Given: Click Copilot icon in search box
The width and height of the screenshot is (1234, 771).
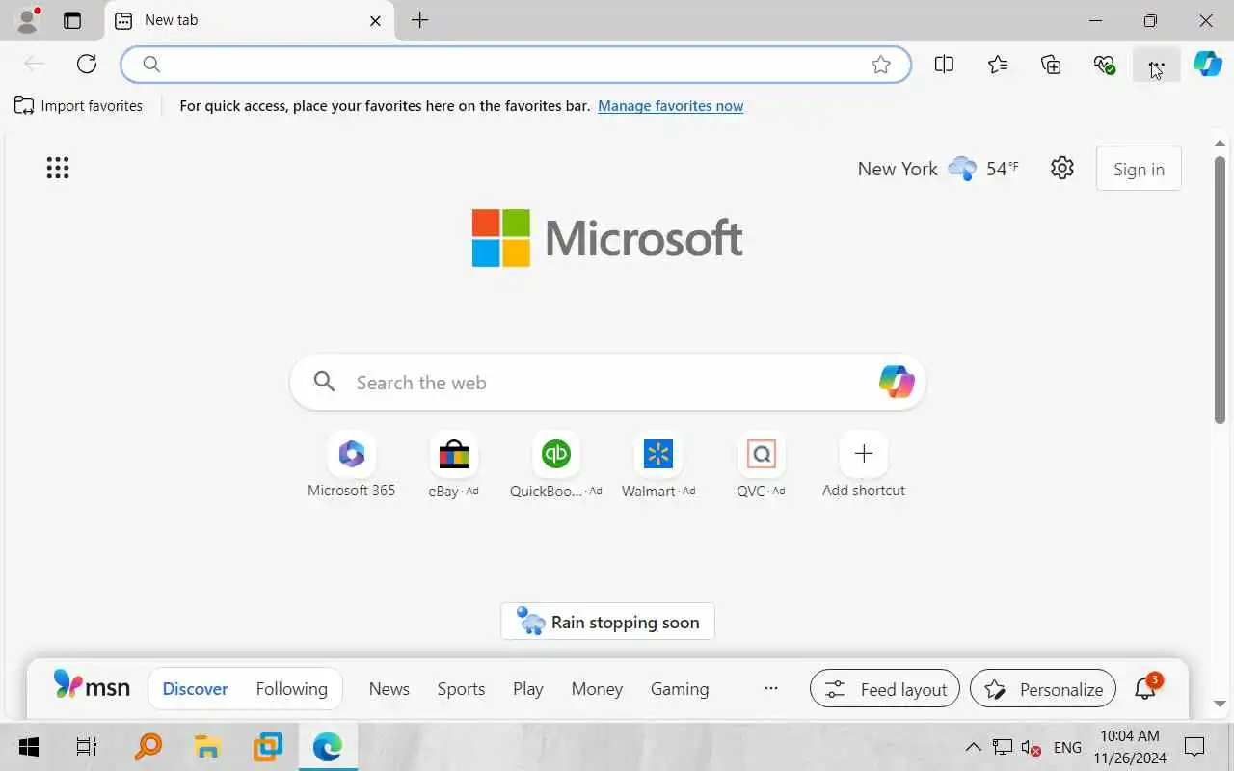Looking at the screenshot, I should click(x=897, y=382).
